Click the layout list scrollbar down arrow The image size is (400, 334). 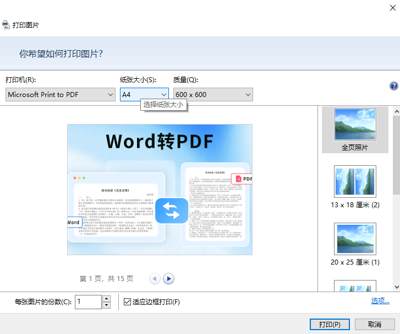(x=397, y=287)
